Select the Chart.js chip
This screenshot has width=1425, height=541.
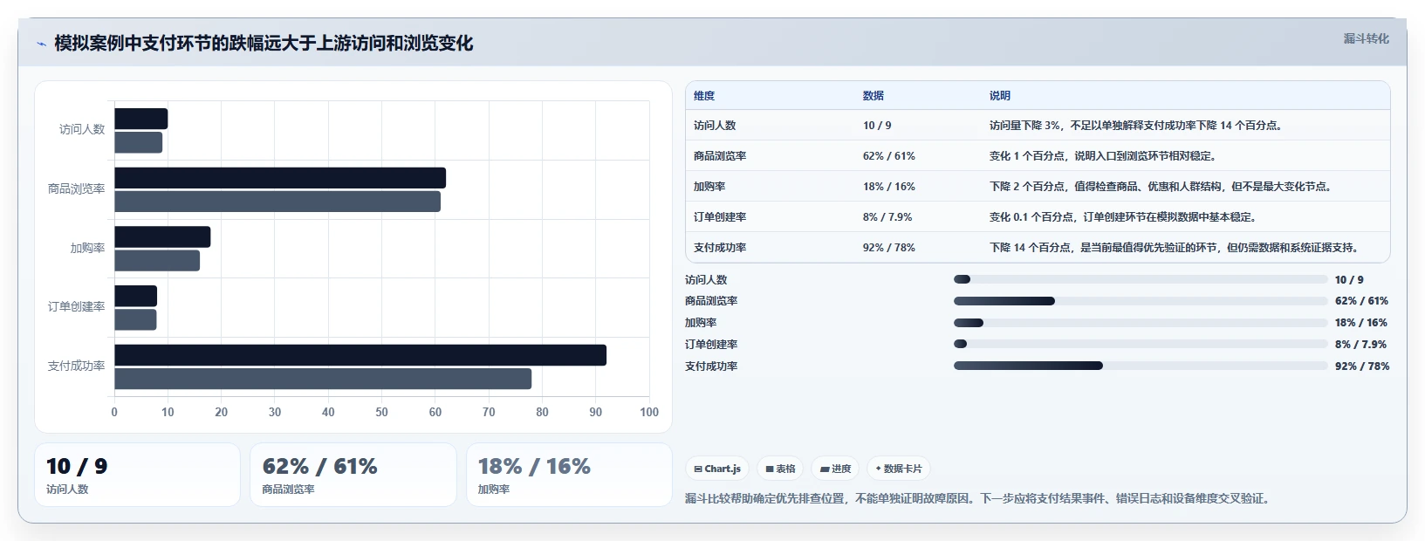(717, 469)
